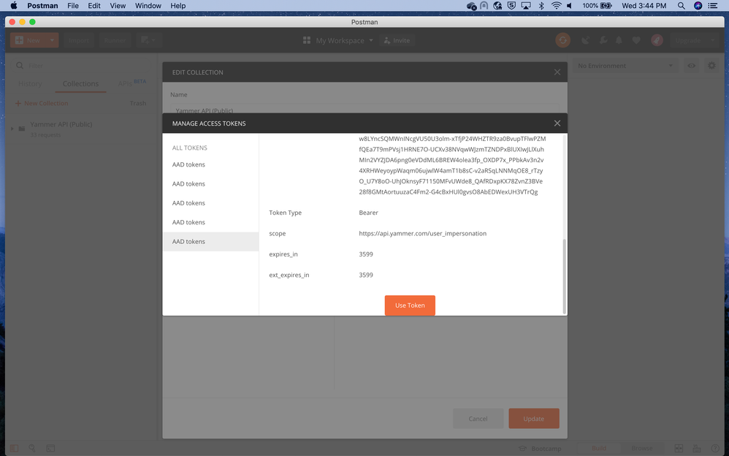Image resolution: width=729 pixels, height=456 pixels.
Task: Open the No Environment dropdown
Action: pyautogui.click(x=625, y=66)
